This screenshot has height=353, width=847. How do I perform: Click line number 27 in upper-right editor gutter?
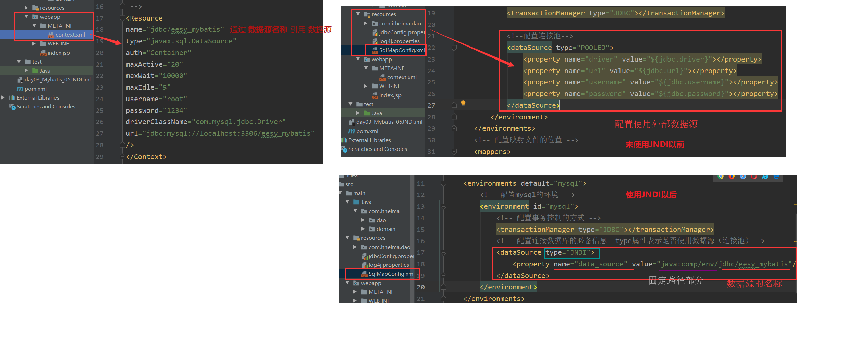[x=431, y=106]
